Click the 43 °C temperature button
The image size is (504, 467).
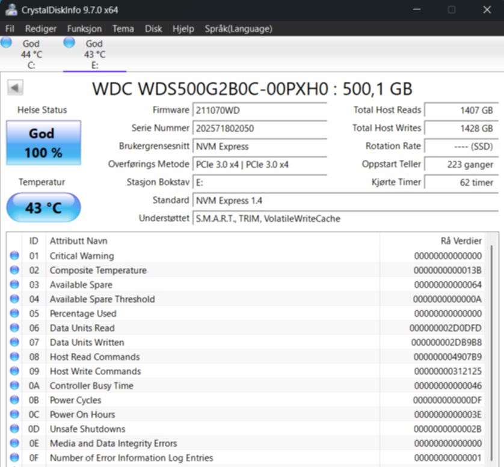pyautogui.click(x=43, y=208)
